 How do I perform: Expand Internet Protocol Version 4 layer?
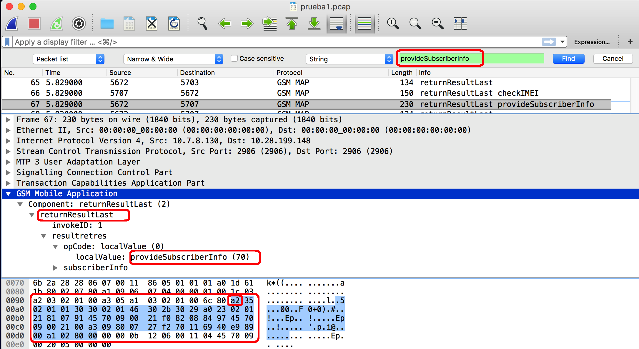tap(9, 141)
